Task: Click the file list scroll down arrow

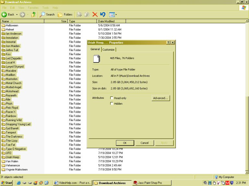Action: coord(247,172)
